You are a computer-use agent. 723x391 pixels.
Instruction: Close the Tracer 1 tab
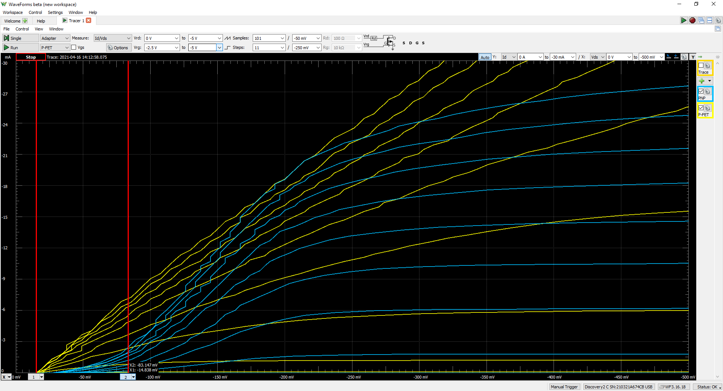[x=88, y=20]
